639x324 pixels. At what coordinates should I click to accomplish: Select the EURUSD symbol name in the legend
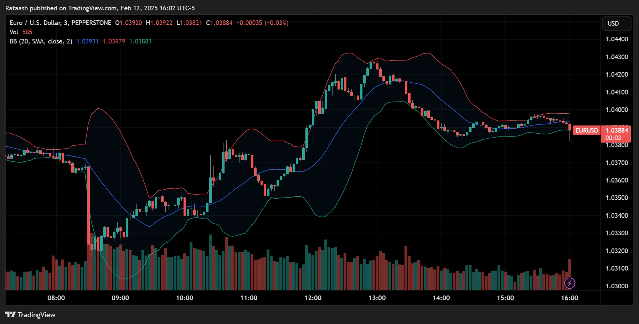coord(35,22)
